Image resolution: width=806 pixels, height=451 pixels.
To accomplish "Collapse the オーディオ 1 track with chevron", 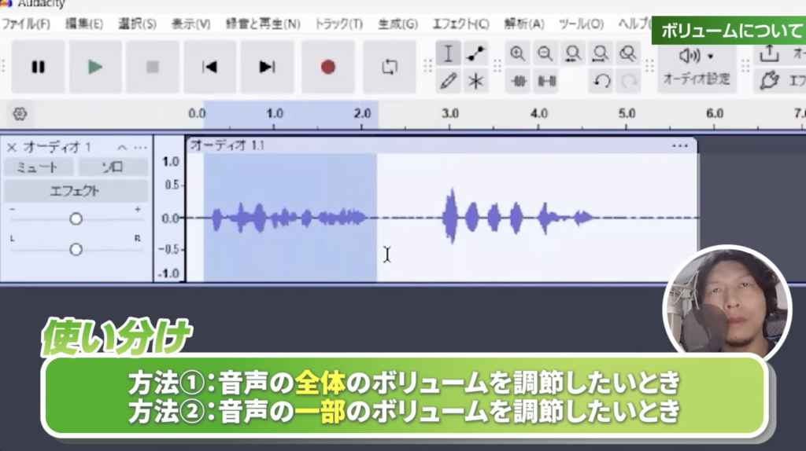I will coord(122,147).
